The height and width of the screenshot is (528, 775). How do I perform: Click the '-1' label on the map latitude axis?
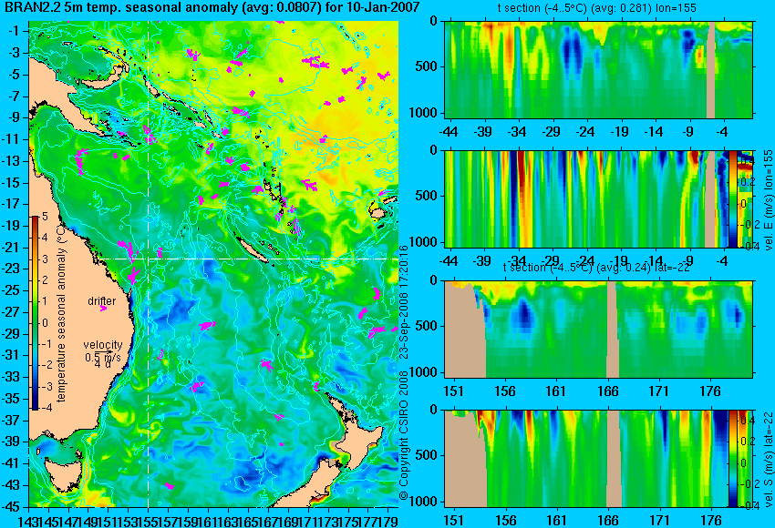pyautogui.click(x=14, y=31)
